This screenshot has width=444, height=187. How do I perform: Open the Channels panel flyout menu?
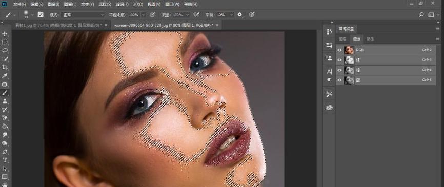click(437, 39)
